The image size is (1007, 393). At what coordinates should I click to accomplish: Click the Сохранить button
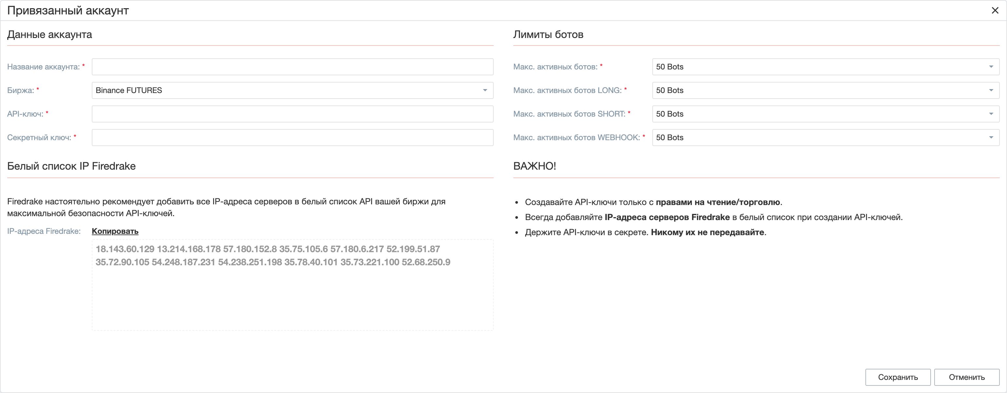[x=898, y=377]
